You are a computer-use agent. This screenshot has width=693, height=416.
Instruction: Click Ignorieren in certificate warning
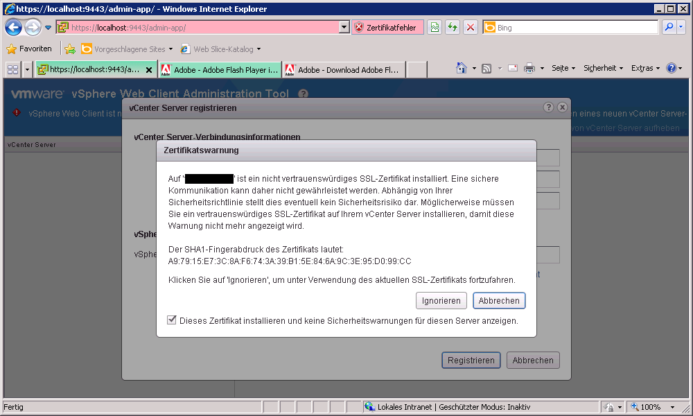point(441,301)
